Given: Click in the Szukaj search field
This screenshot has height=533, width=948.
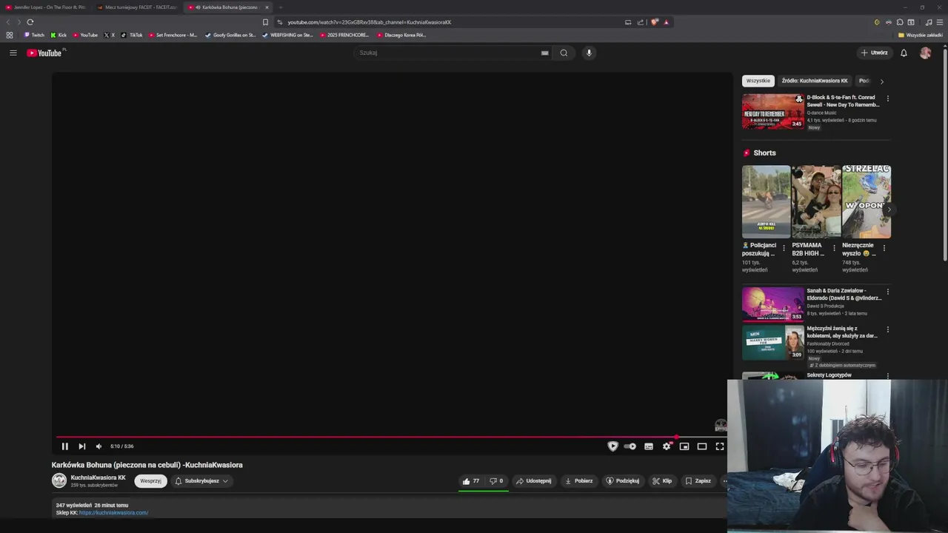Looking at the screenshot, I should [448, 53].
